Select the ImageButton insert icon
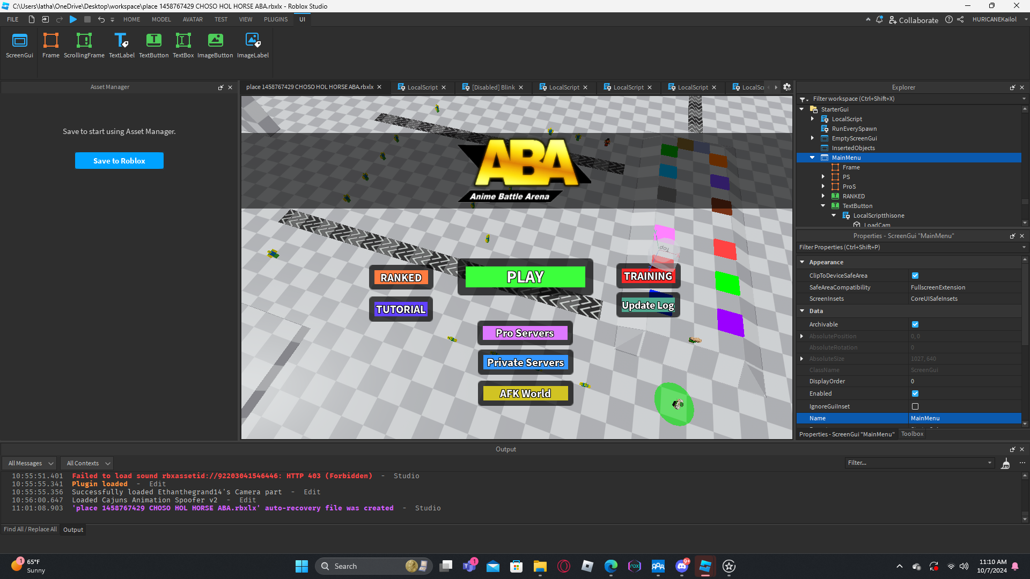The width and height of the screenshot is (1030, 579). [x=215, y=41]
